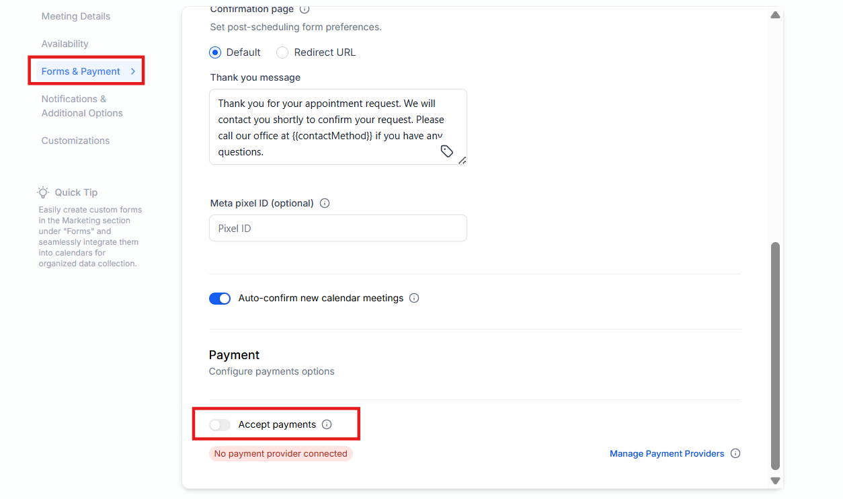
Task: Click chevron arrow beside Forms & Payment
Action: point(133,71)
